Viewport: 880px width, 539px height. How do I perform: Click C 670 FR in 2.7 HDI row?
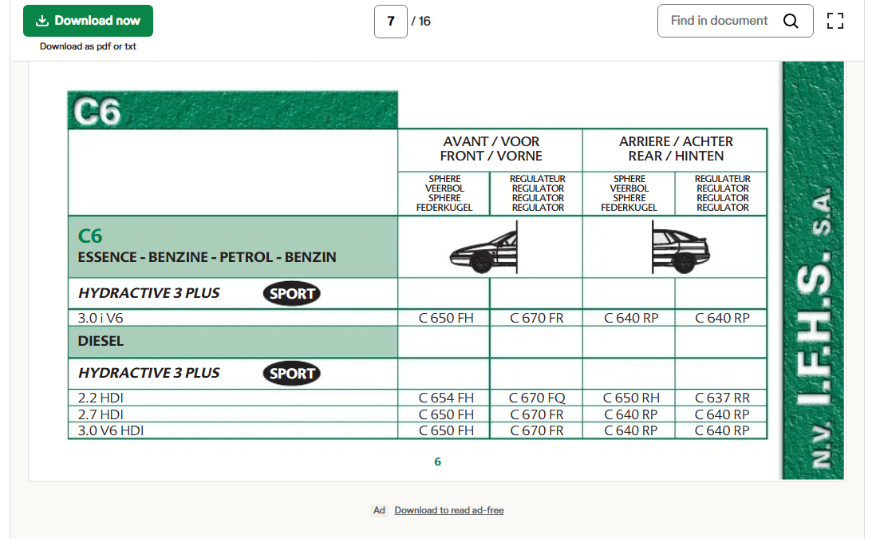point(537,414)
